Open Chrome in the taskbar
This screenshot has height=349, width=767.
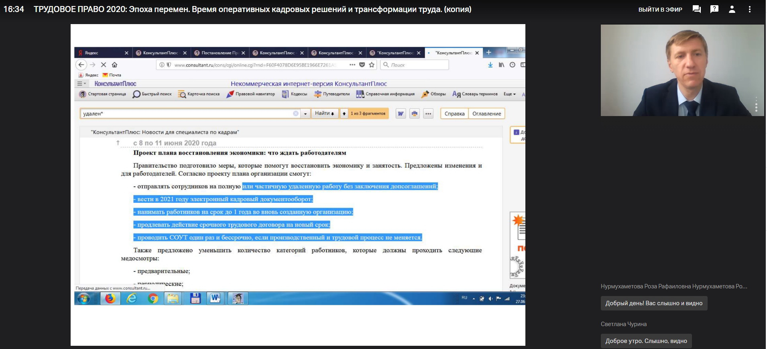(x=153, y=298)
